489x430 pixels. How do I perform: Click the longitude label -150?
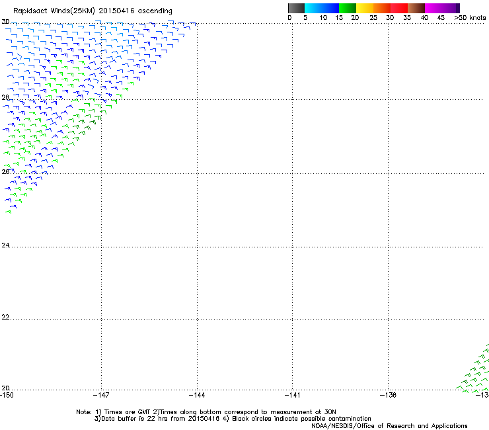pos(7,395)
